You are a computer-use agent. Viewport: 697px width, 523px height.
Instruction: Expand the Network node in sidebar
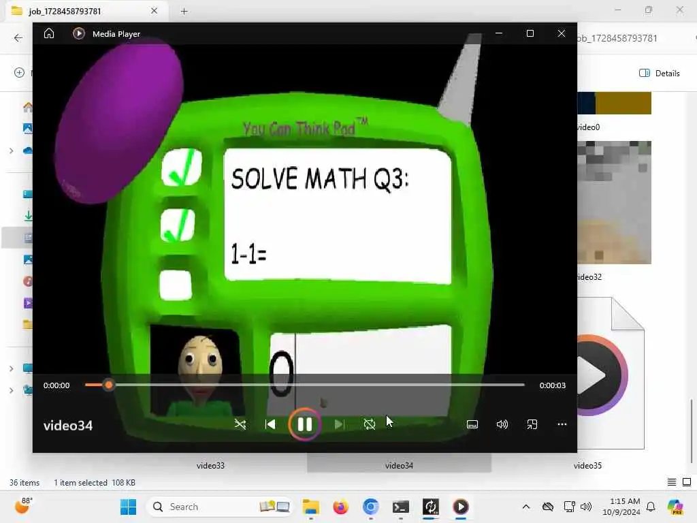click(11, 390)
